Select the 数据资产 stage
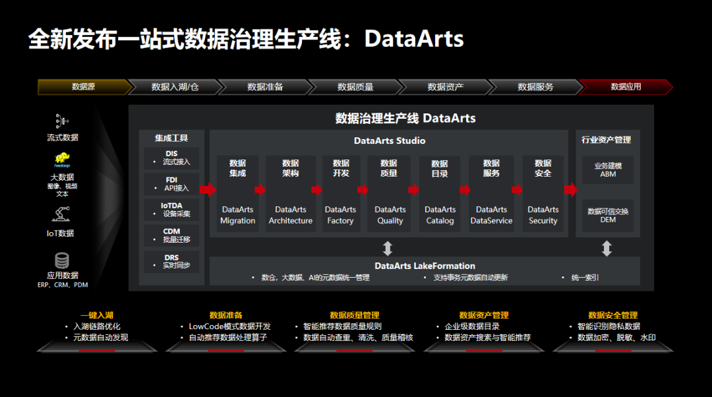712x397 pixels. (446, 87)
